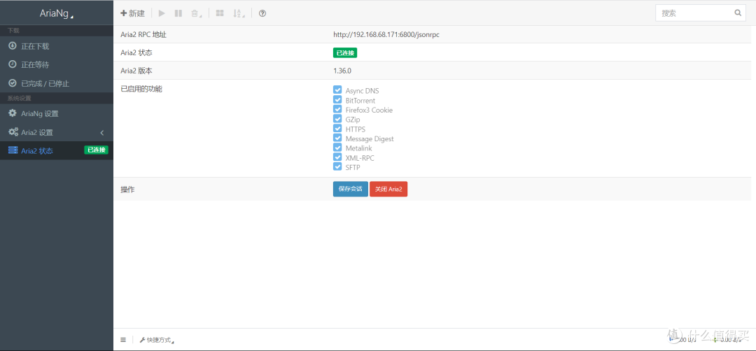Open Finished / Stopped (已完成 / 已停止) list
The image size is (756, 351).
[57, 83]
